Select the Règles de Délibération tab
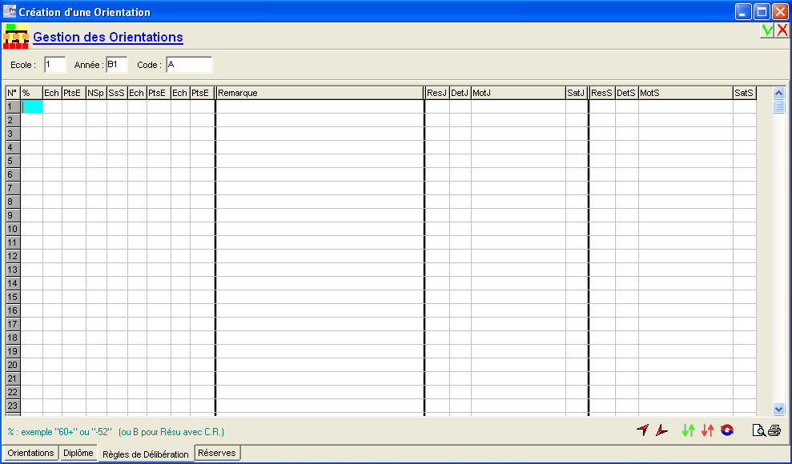792x464 pixels. click(146, 454)
